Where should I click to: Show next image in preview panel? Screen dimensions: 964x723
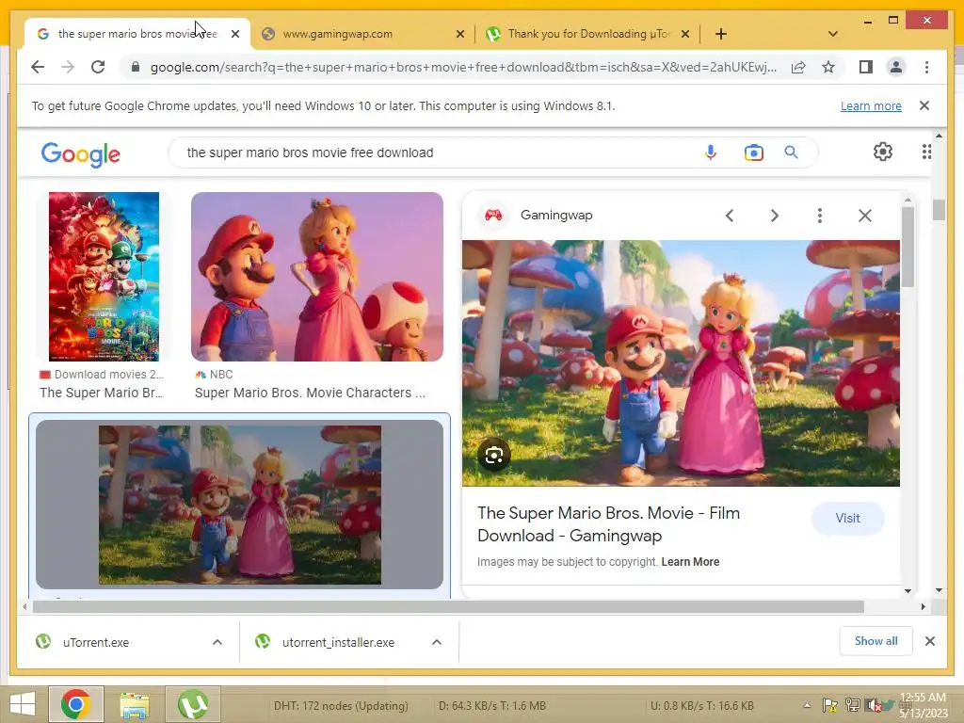[775, 216]
